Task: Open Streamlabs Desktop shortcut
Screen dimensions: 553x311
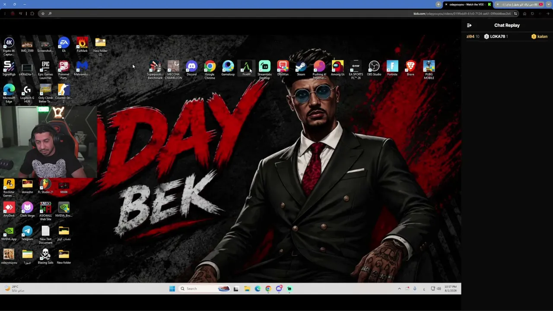Action: tap(264, 70)
